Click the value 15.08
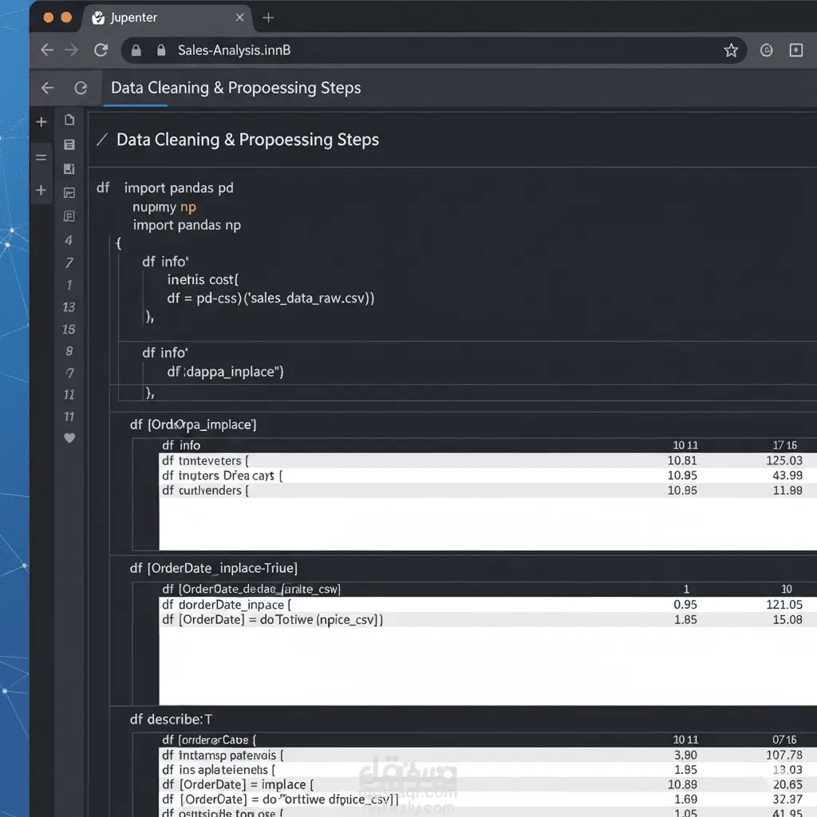Viewport: 817px width, 817px height. 787,619
